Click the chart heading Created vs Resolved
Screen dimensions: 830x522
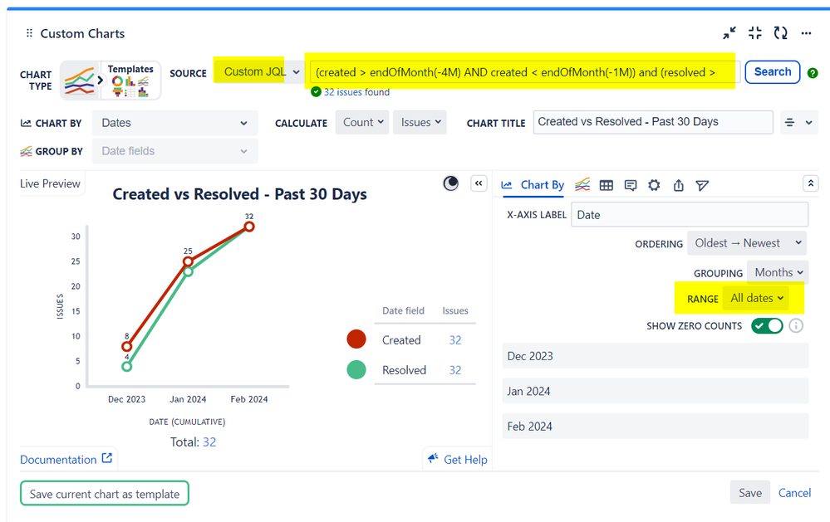(239, 194)
